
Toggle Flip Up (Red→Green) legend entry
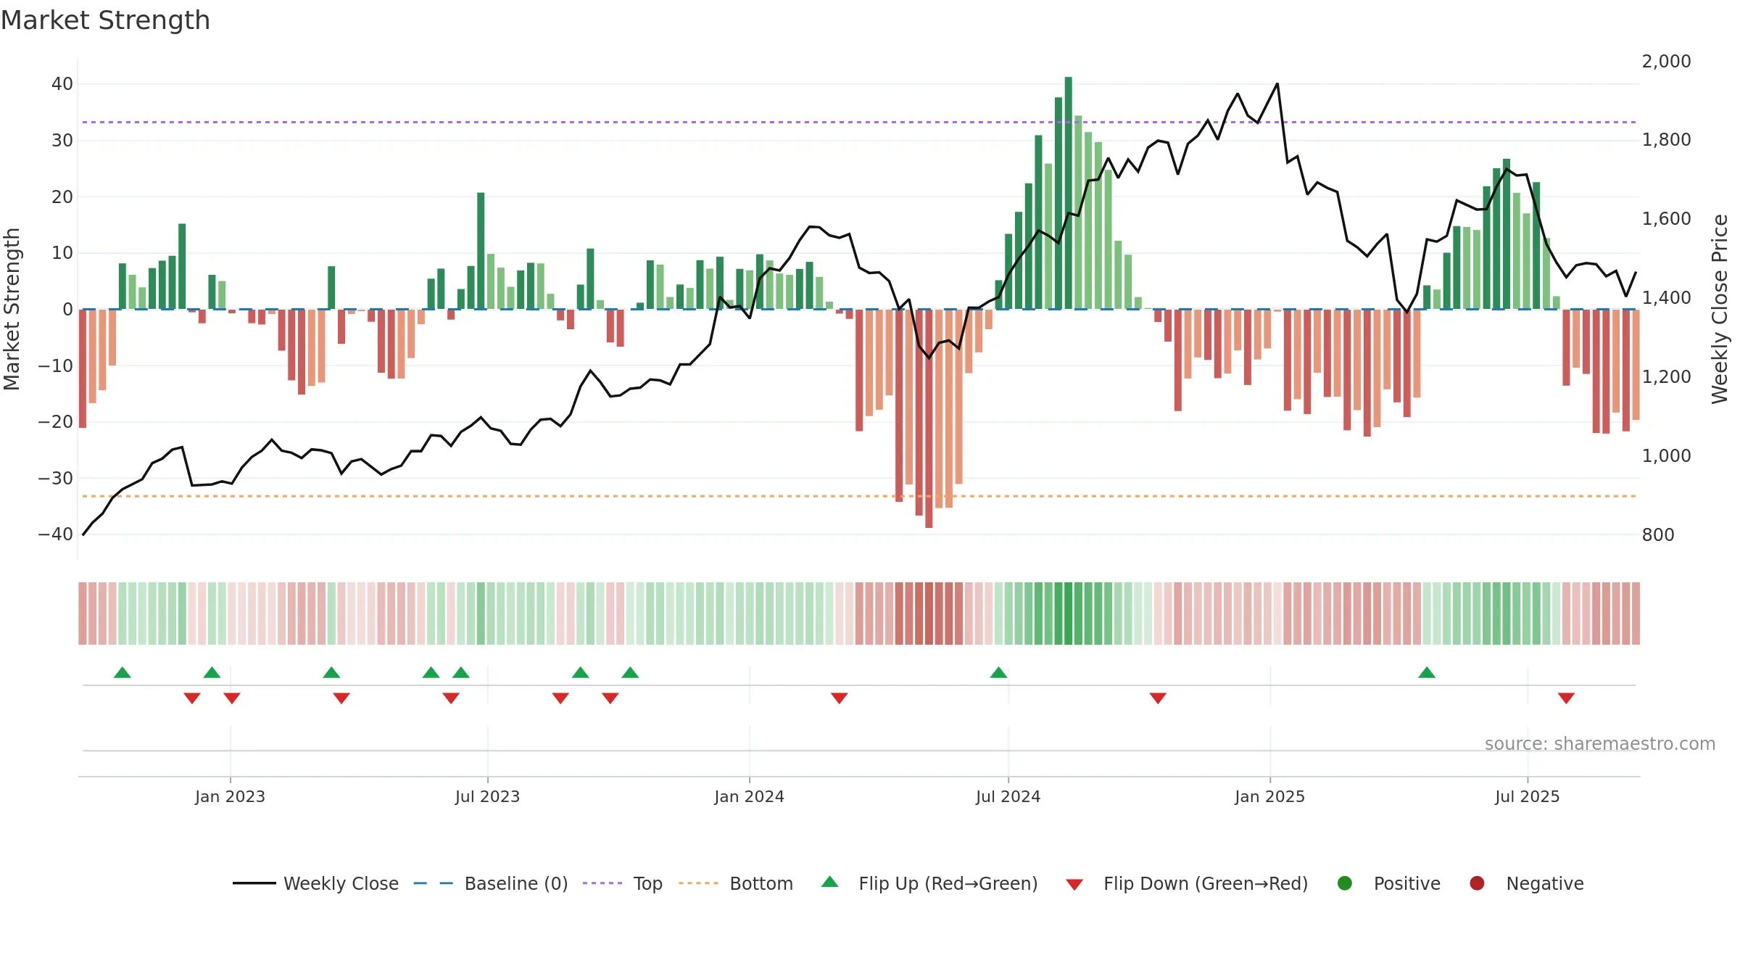pyautogui.click(x=929, y=883)
